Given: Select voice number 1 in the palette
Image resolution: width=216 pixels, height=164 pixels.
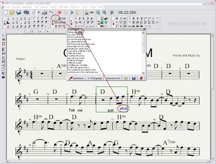Looking at the screenshot, I should [x=76, y=19].
